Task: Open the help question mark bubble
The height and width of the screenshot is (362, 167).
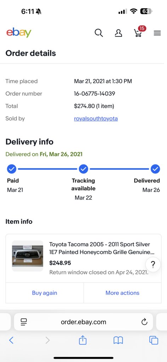Action: coord(153,264)
